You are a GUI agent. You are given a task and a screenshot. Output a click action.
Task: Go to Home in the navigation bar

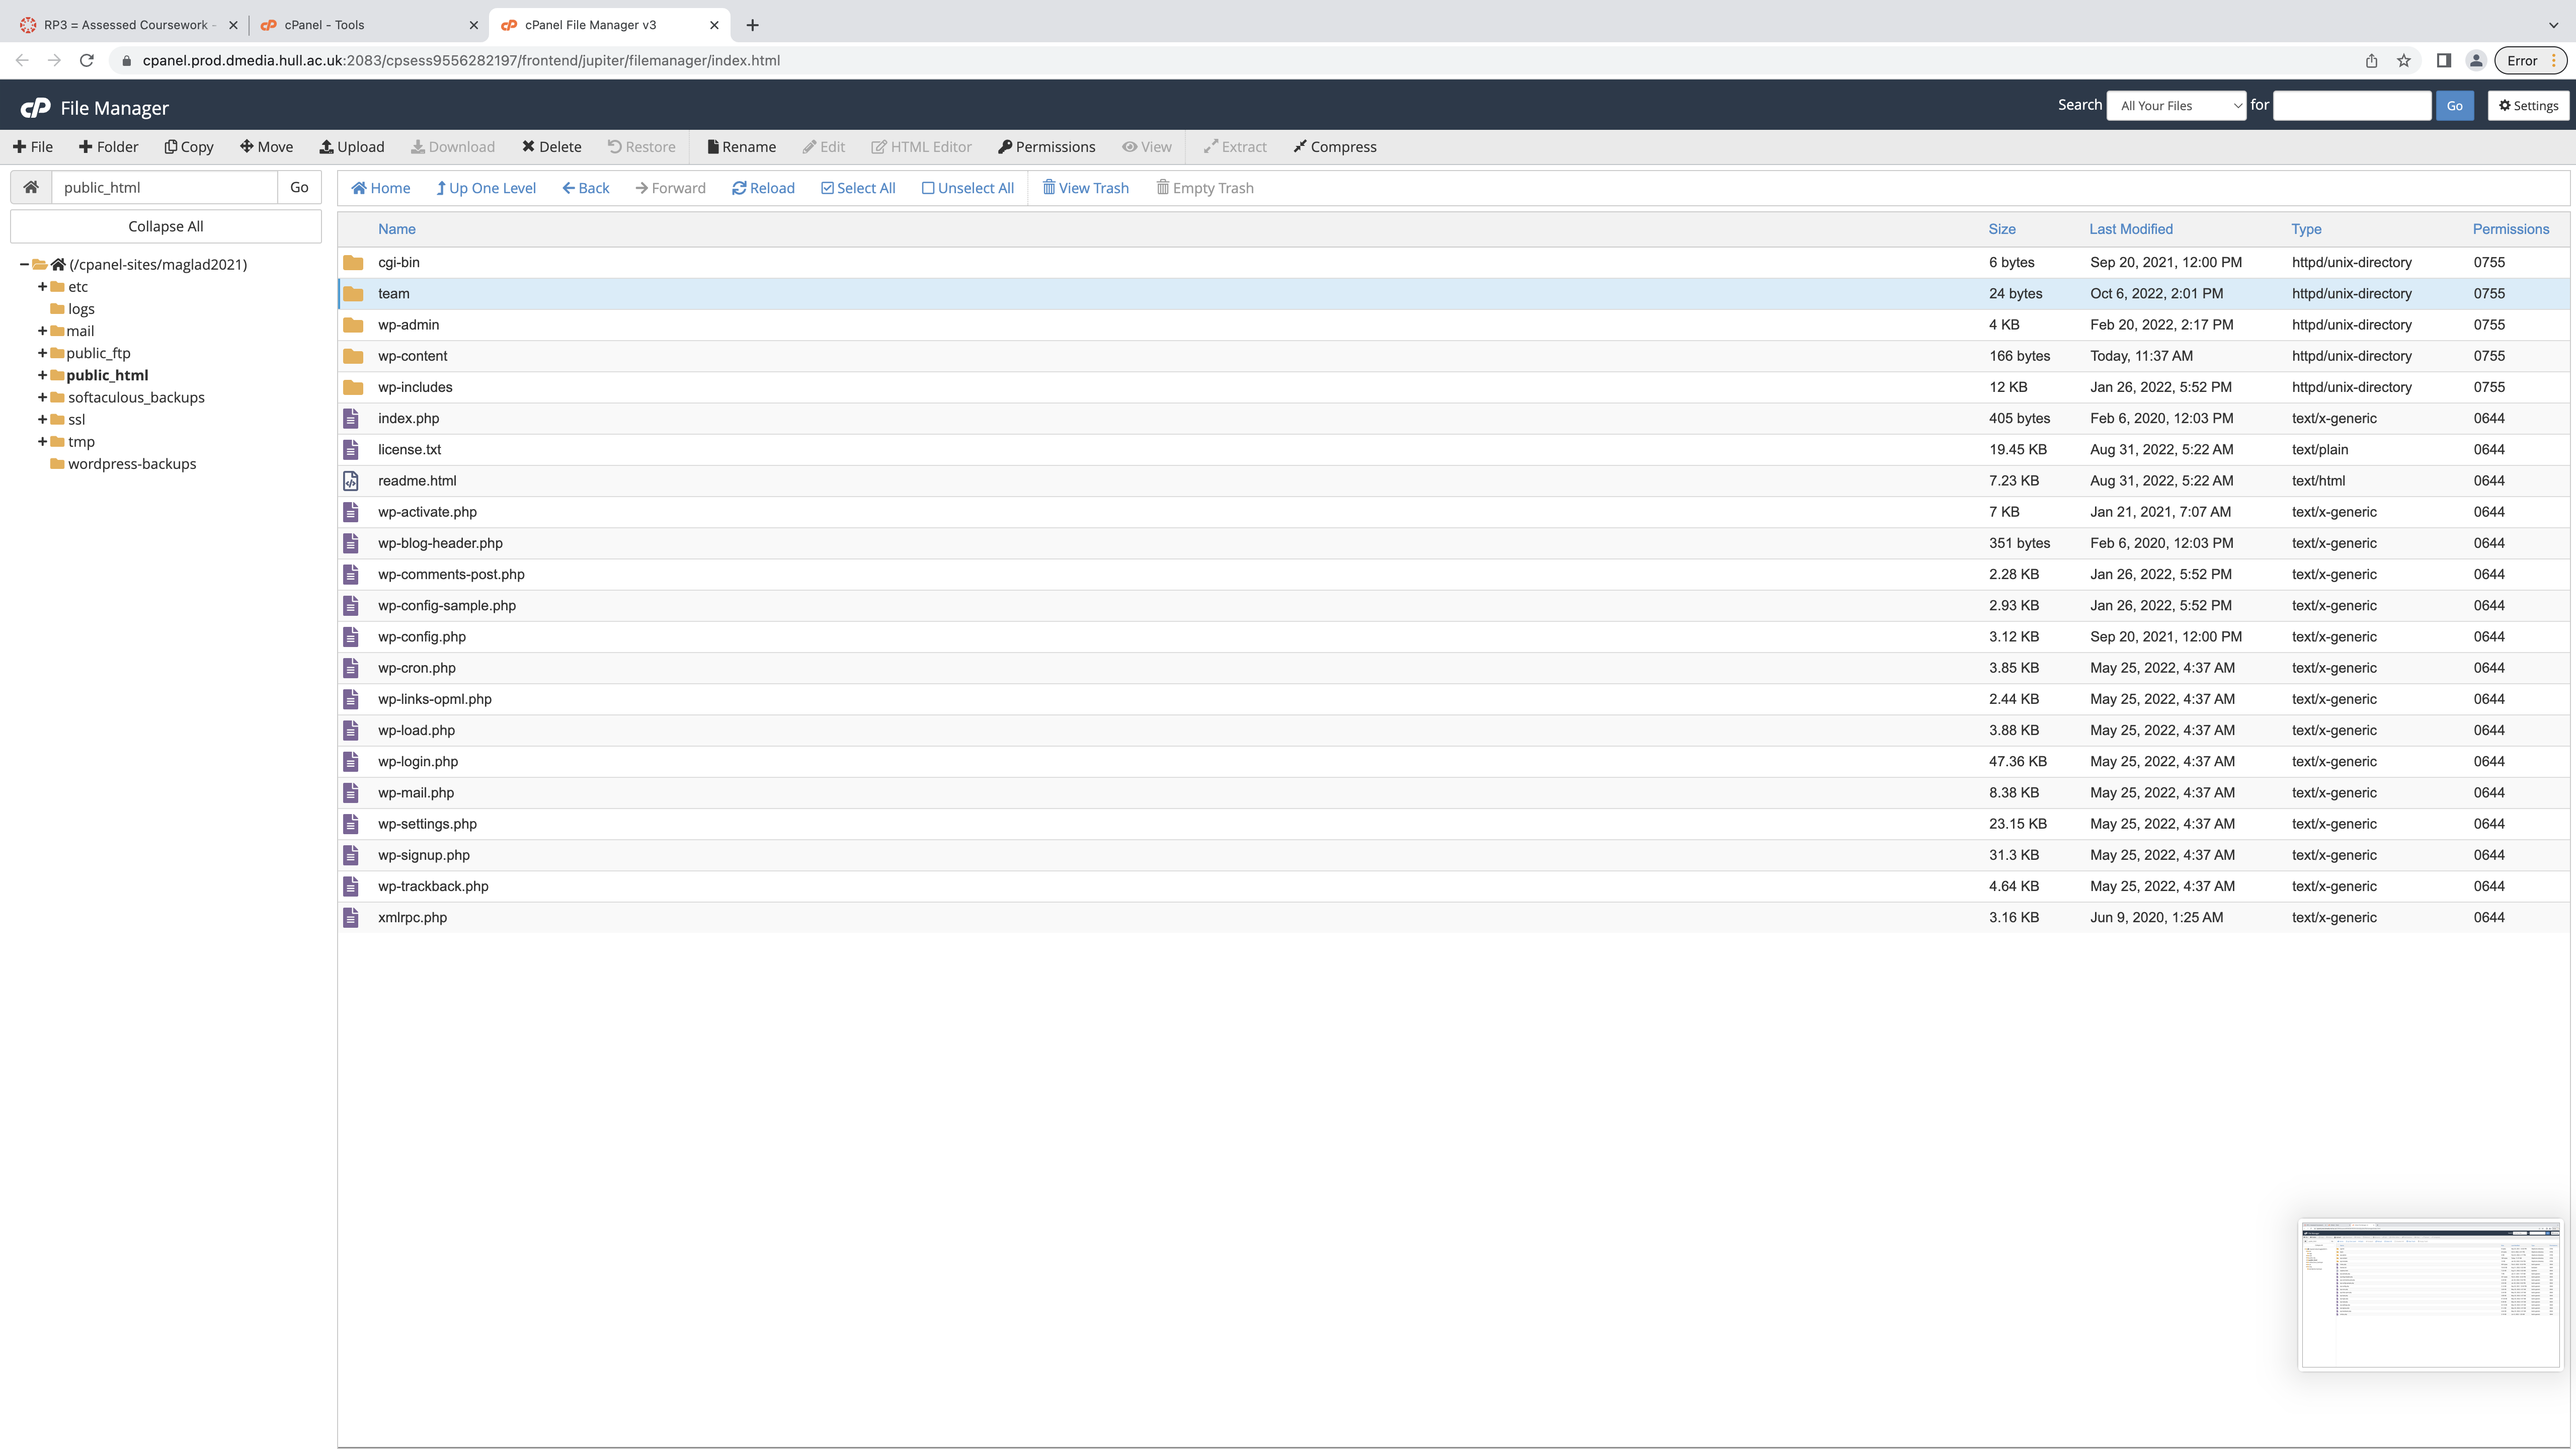point(381,188)
